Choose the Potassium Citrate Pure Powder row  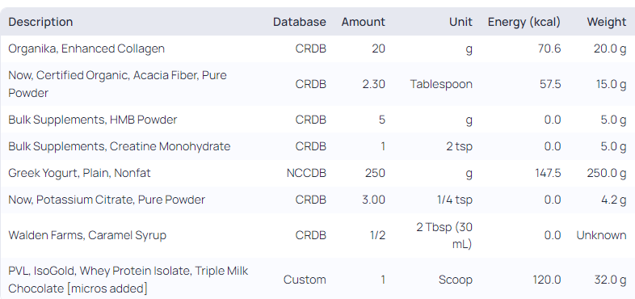pyautogui.click(x=317, y=200)
